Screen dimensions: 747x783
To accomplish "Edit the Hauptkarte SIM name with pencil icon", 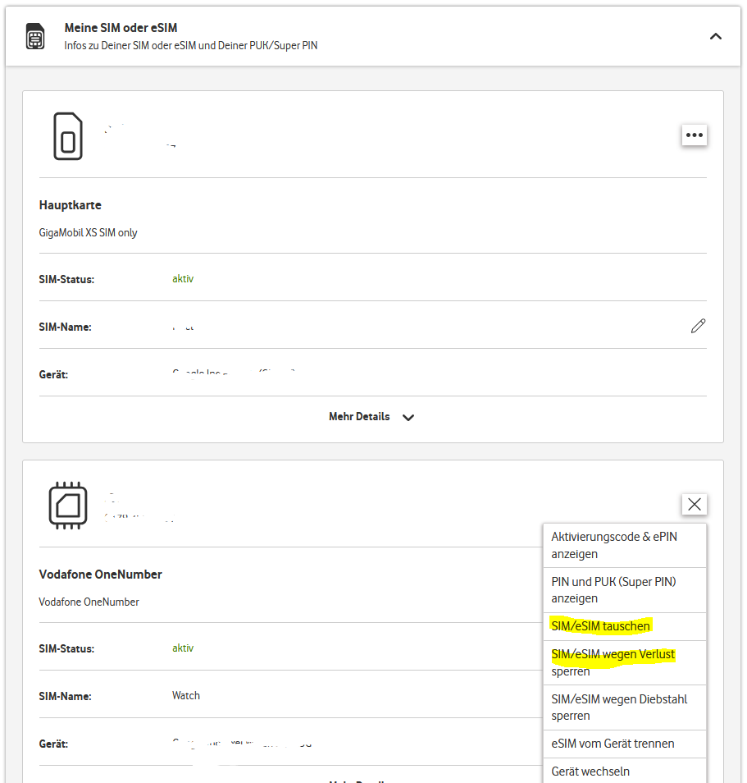I will (x=698, y=327).
